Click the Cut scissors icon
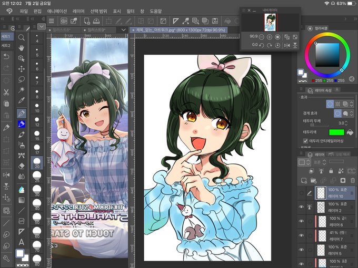Viewport: 358px width, 268px height. 6,92
